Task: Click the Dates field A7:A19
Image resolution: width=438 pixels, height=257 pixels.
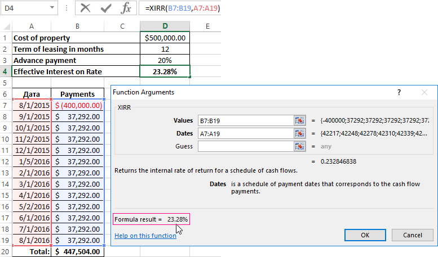Action: tap(246, 133)
